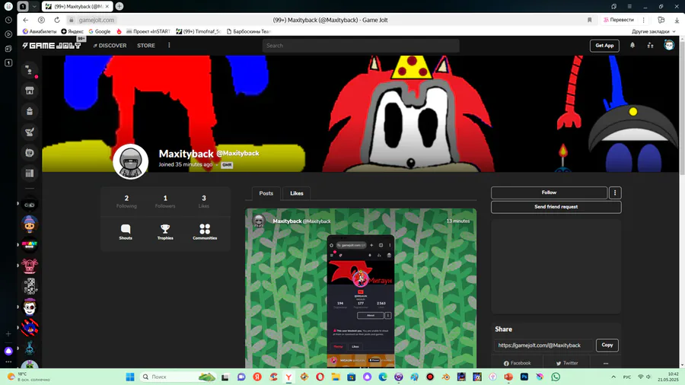The height and width of the screenshot is (385, 685).
Task: Open the Shouts section
Action: (126, 232)
